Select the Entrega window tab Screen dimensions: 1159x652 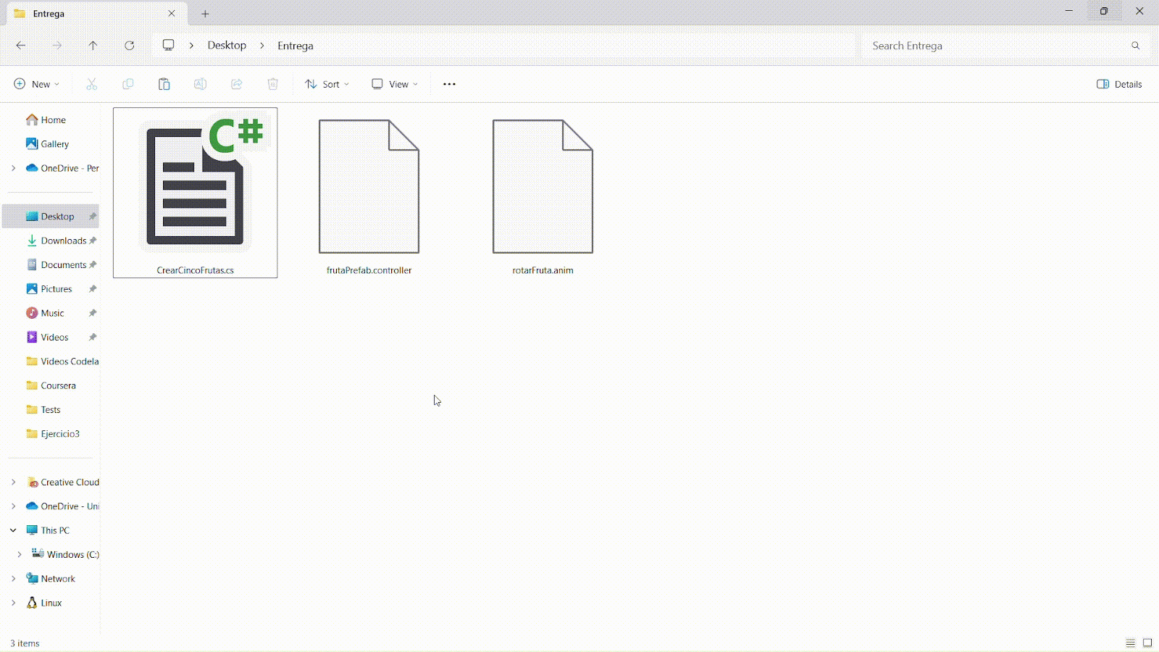click(96, 14)
